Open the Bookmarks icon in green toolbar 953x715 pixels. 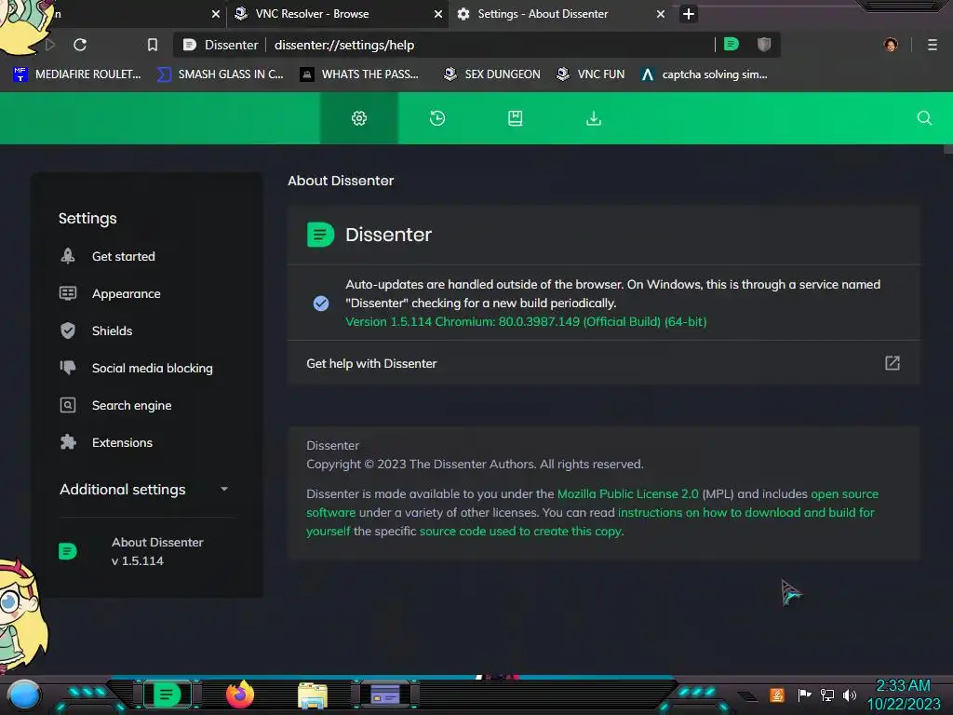(516, 118)
